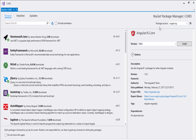The width and height of the screenshot is (196, 140).
Task: Open package source settings gear icon
Action: click(190, 23)
